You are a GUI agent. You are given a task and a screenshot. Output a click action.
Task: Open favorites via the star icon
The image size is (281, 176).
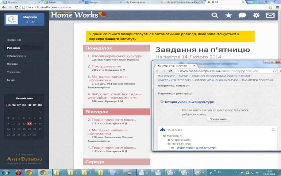click(228, 15)
